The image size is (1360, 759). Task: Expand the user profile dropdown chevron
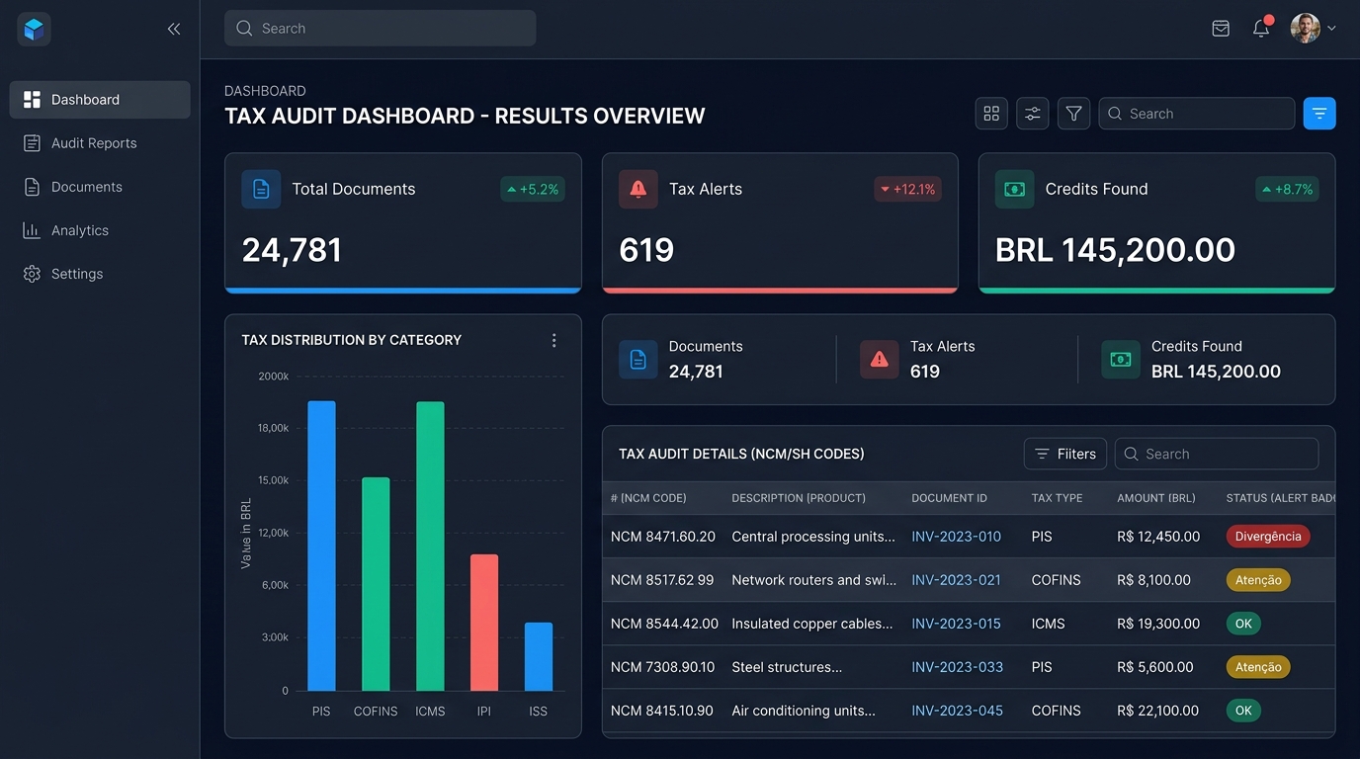(1331, 29)
